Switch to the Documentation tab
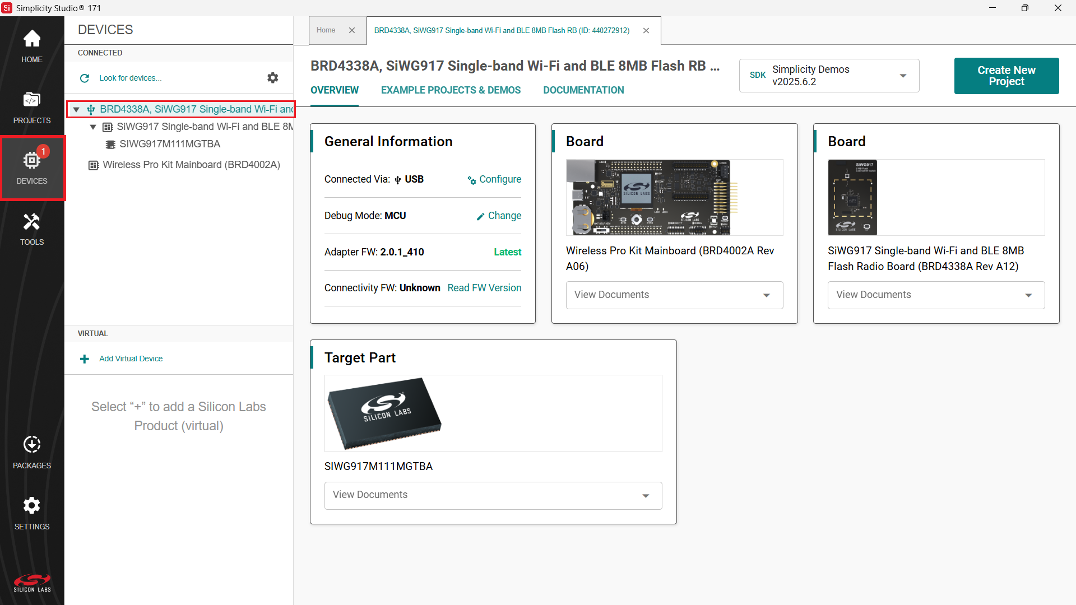The image size is (1076, 605). click(x=583, y=90)
